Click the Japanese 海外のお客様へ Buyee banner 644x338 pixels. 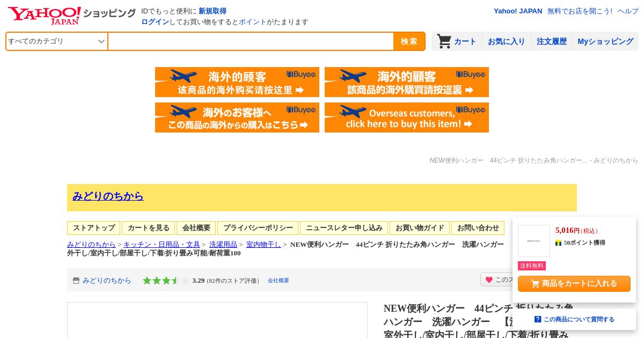tap(237, 117)
